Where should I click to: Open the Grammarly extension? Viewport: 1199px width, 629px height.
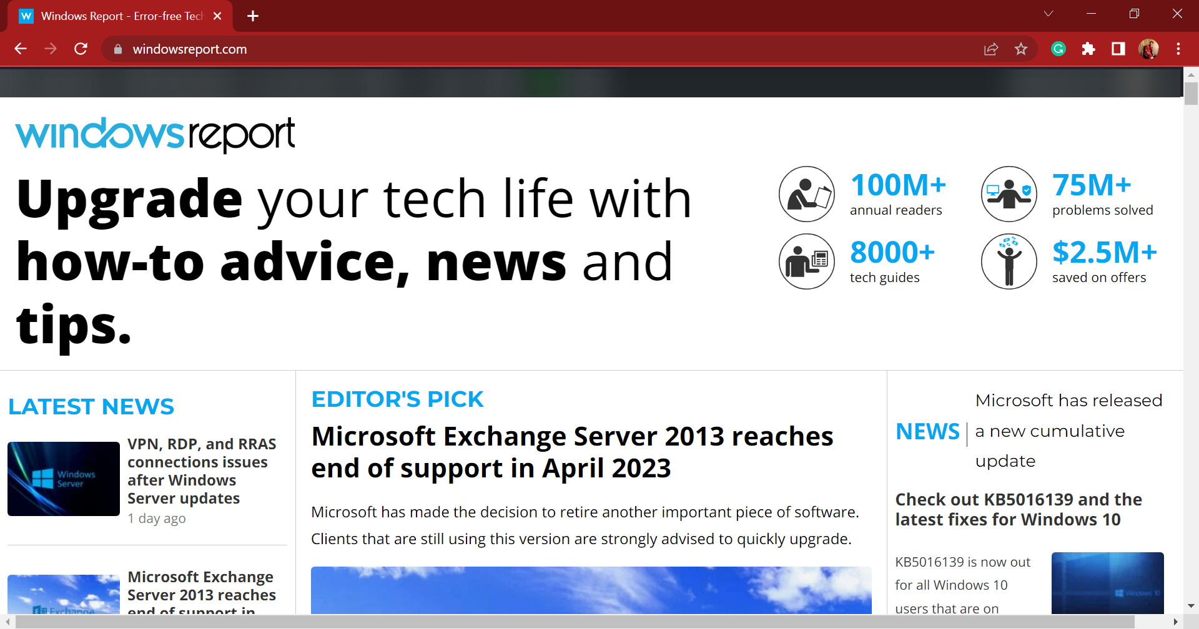click(1058, 49)
